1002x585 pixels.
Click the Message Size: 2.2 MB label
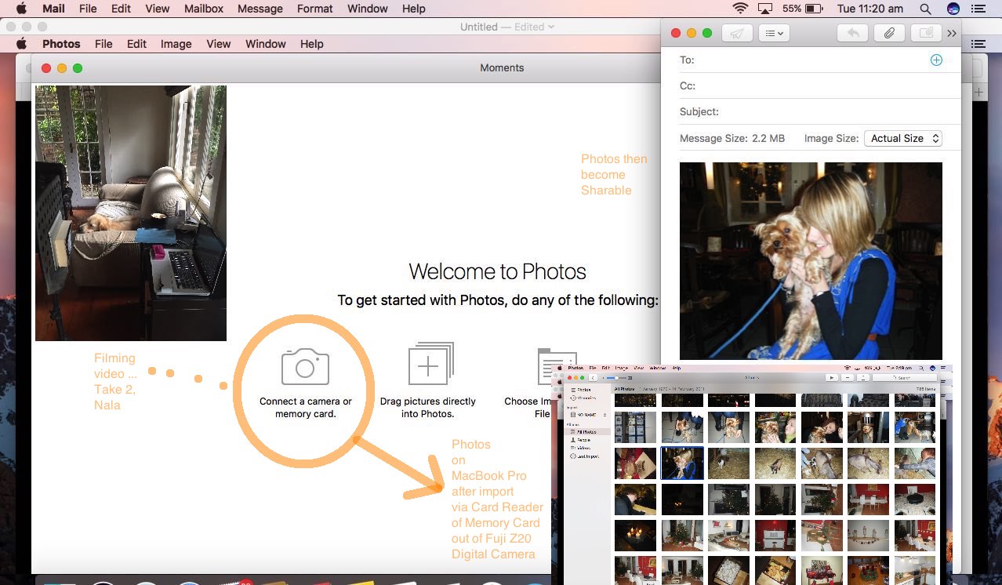(x=732, y=138)
